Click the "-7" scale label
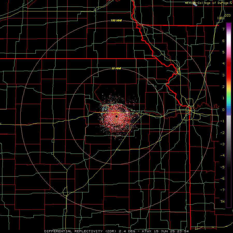233x233 pixels. pyautogui.click(x=222, y=190)
